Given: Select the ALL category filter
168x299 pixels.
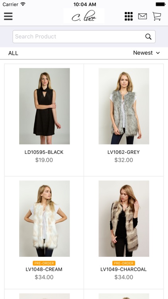Looking at the screenshot, I should tap(13, 53).
